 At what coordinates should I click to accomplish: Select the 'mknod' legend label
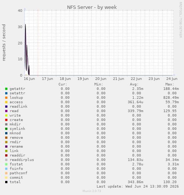click(x=15, y=133)
